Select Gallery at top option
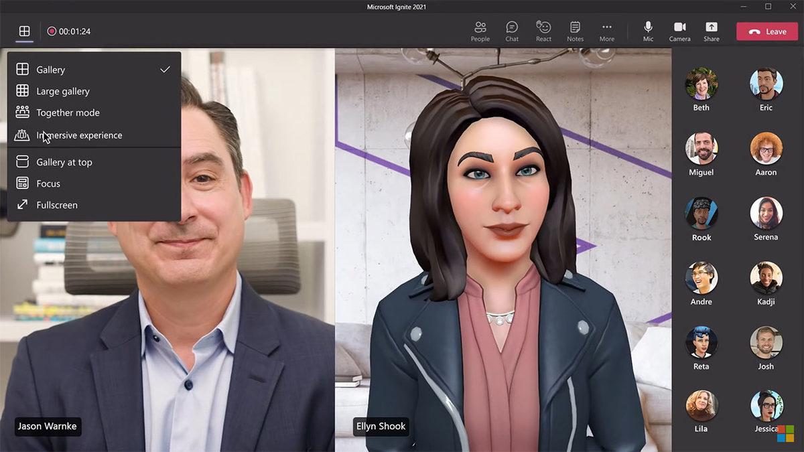 64,162
